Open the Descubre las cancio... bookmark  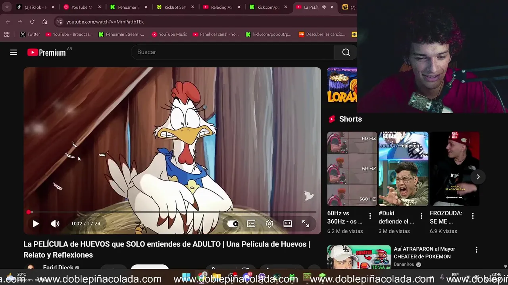322,34
